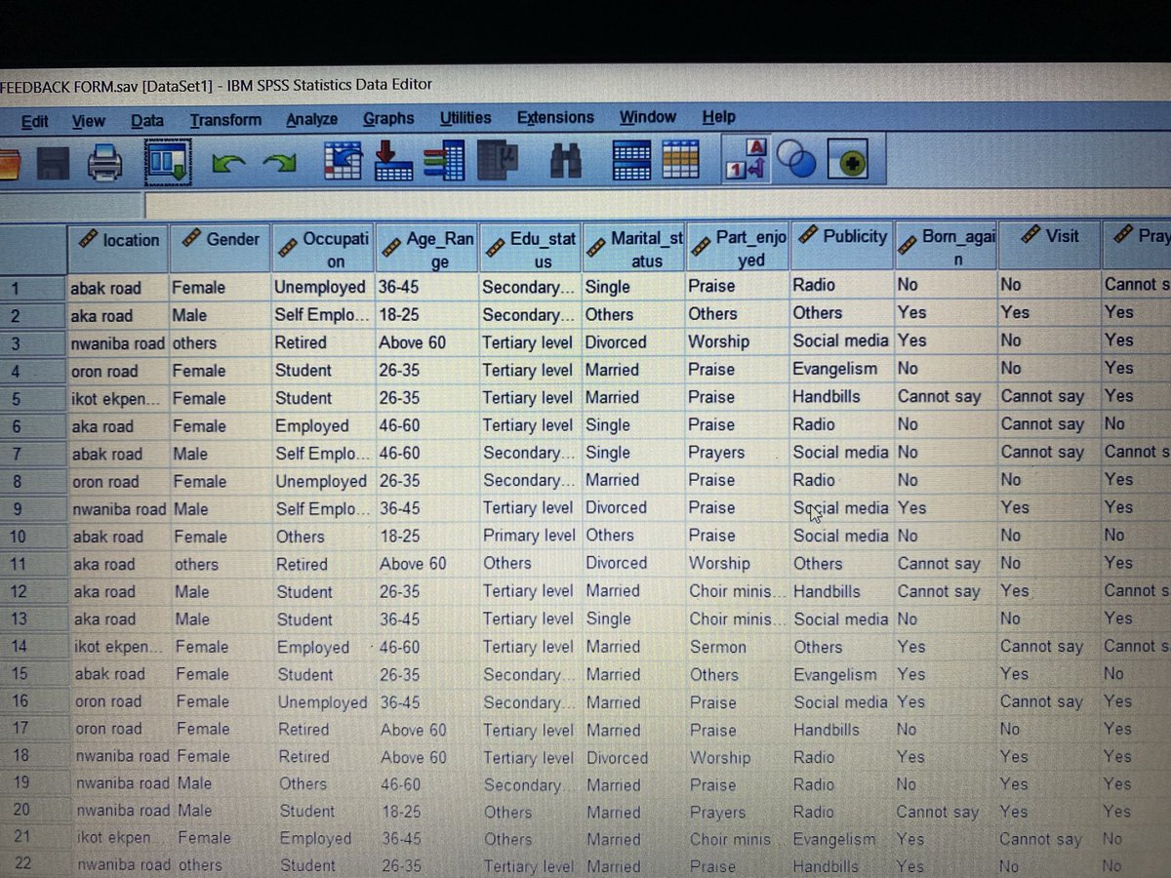
Task: Select the Born_again column header
Action: click(946, 247)
